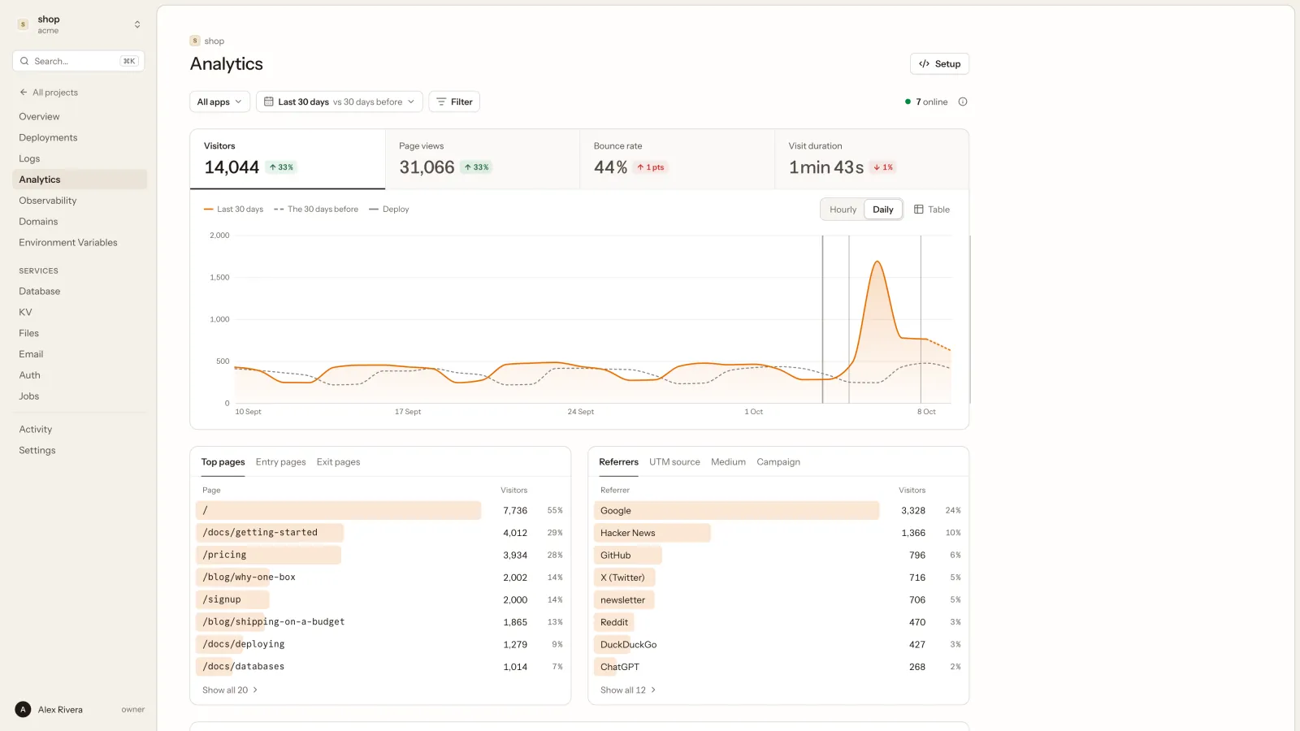
Task: Open the Campaign tab
Action: 778,462
